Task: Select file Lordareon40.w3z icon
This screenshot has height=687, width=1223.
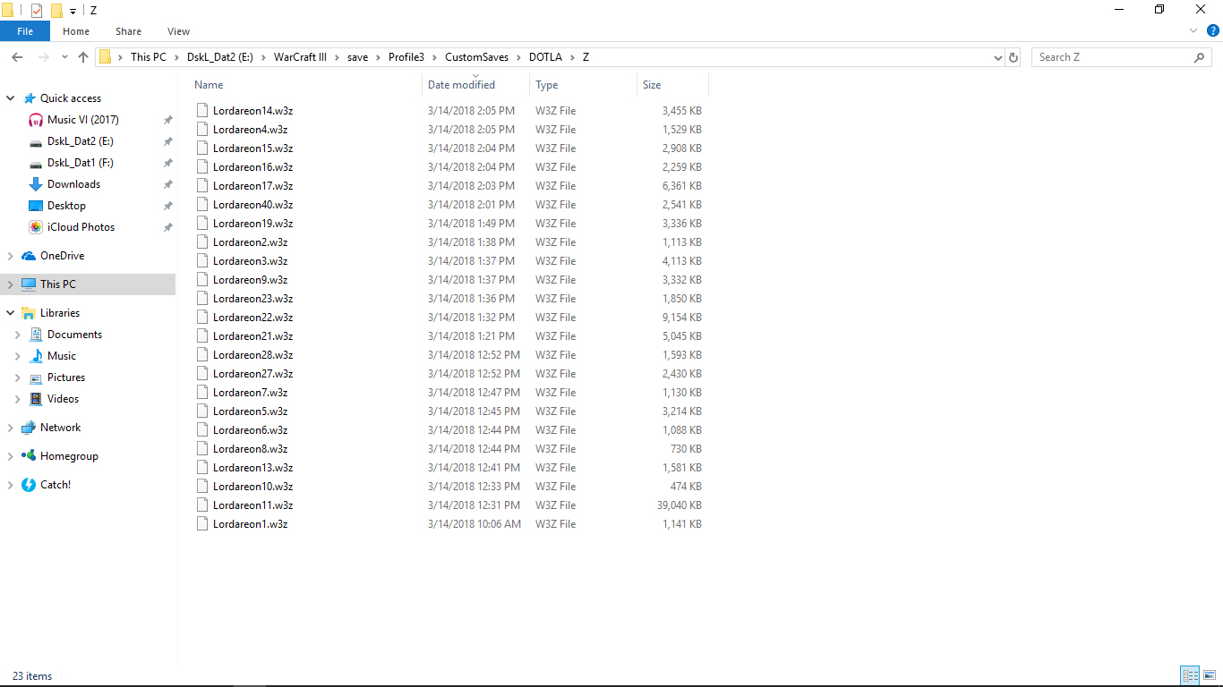Action: tap(201, 205)
